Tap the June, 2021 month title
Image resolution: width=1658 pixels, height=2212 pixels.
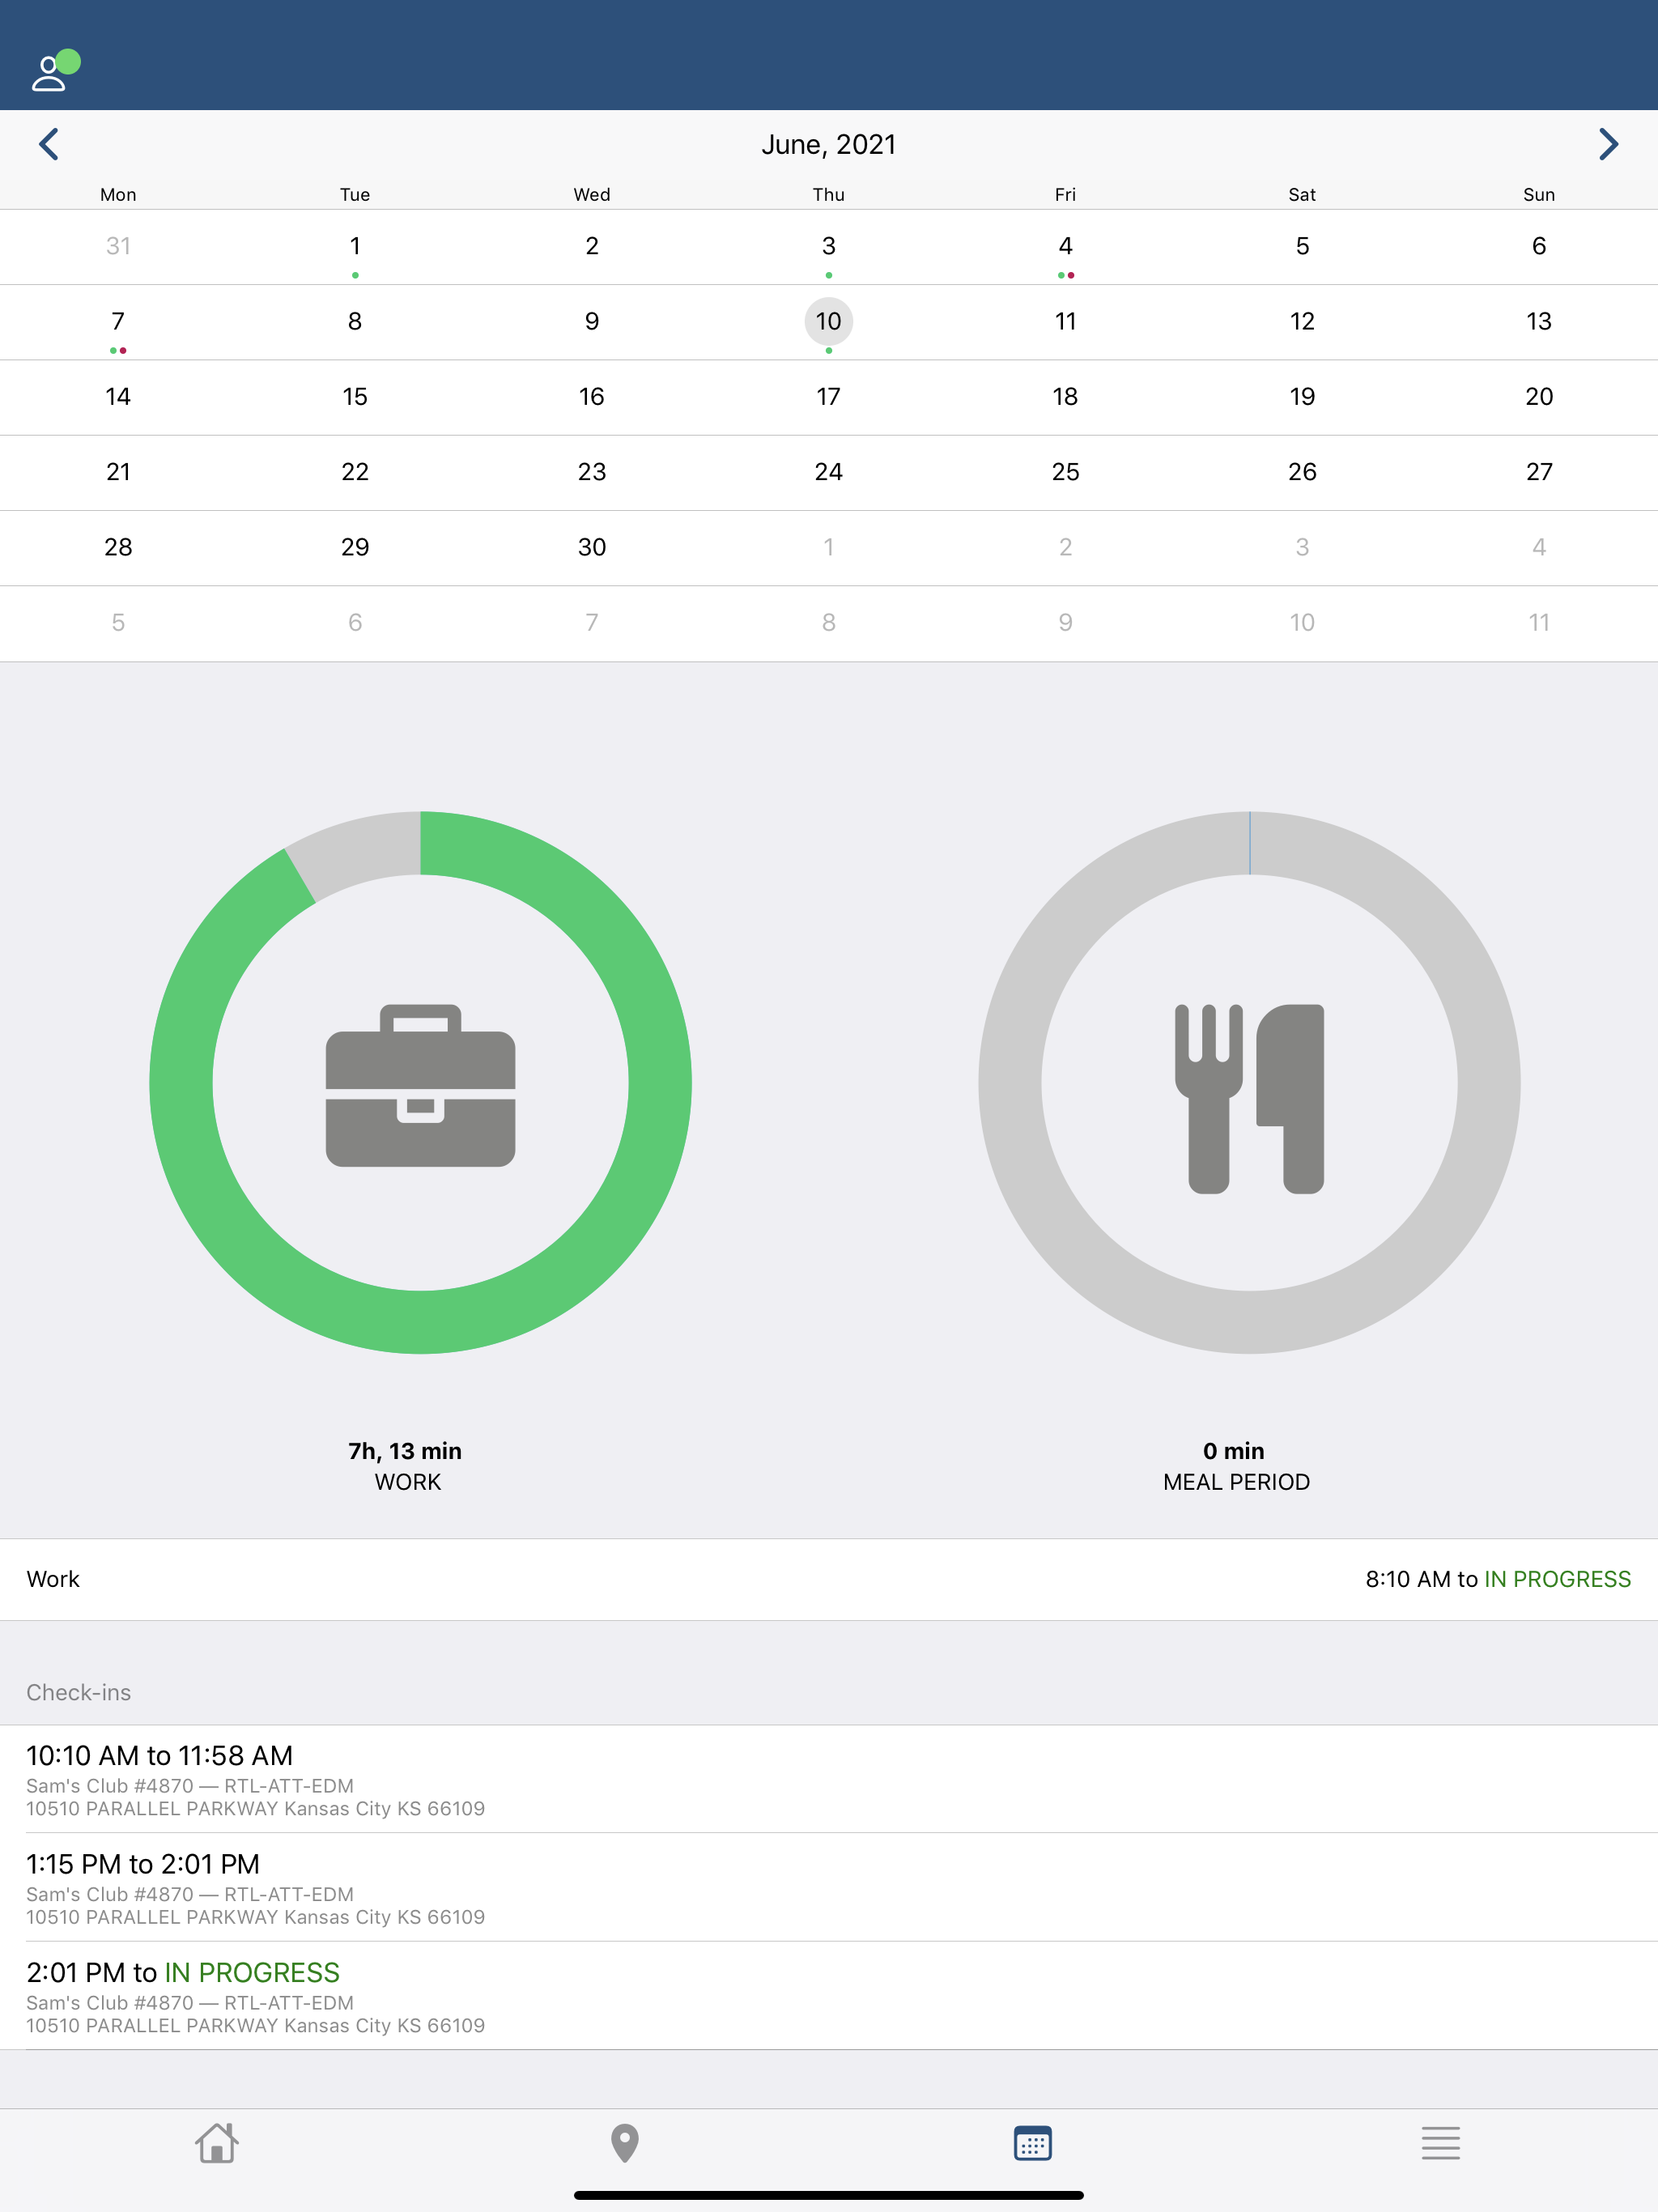tap(828, 145)
